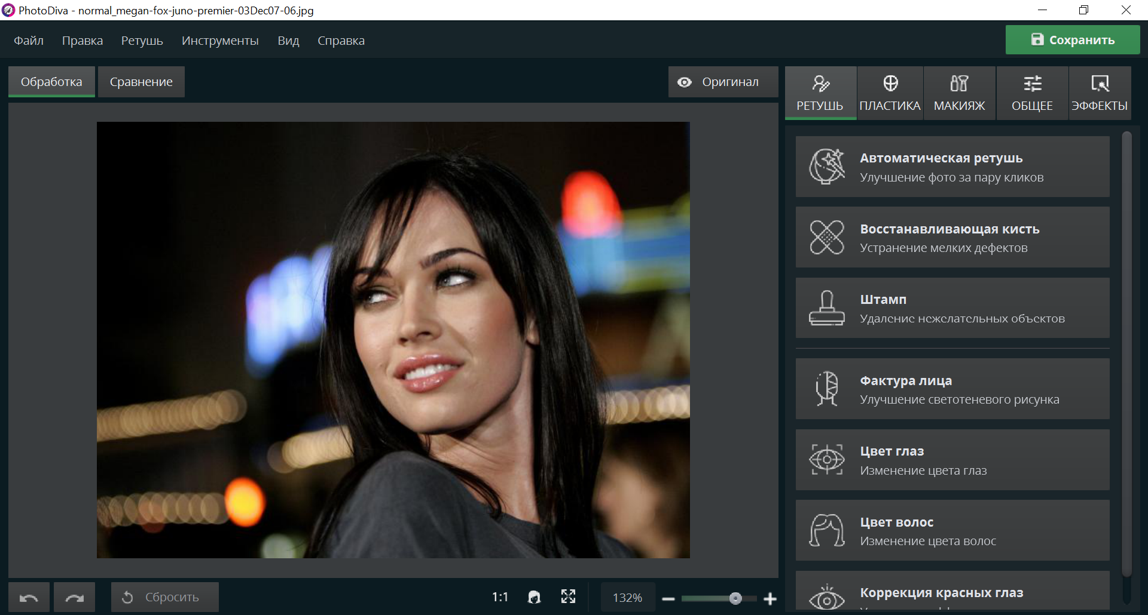Screen dimensions: 1148x615
Task: Click the green Сохранить save button
Action: point(1073,40)
